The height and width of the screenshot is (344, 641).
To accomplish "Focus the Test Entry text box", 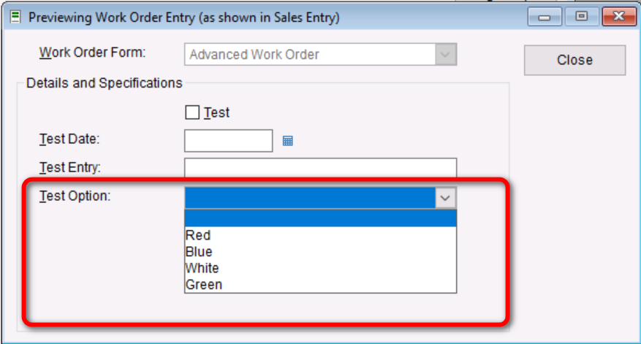I will coord(320,168).
